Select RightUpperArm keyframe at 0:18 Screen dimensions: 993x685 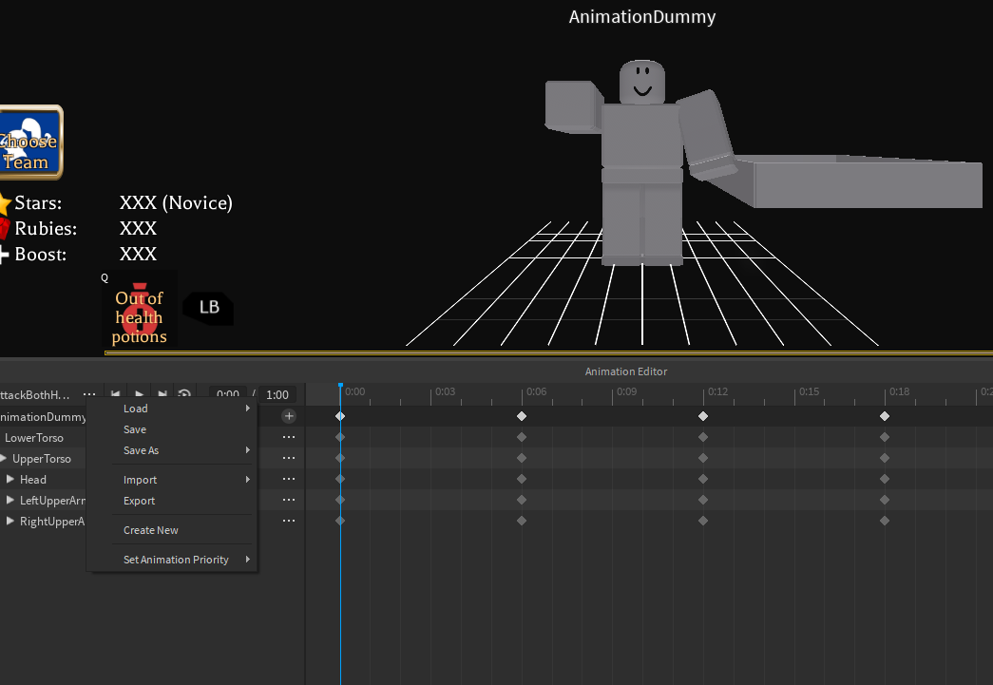885,521
